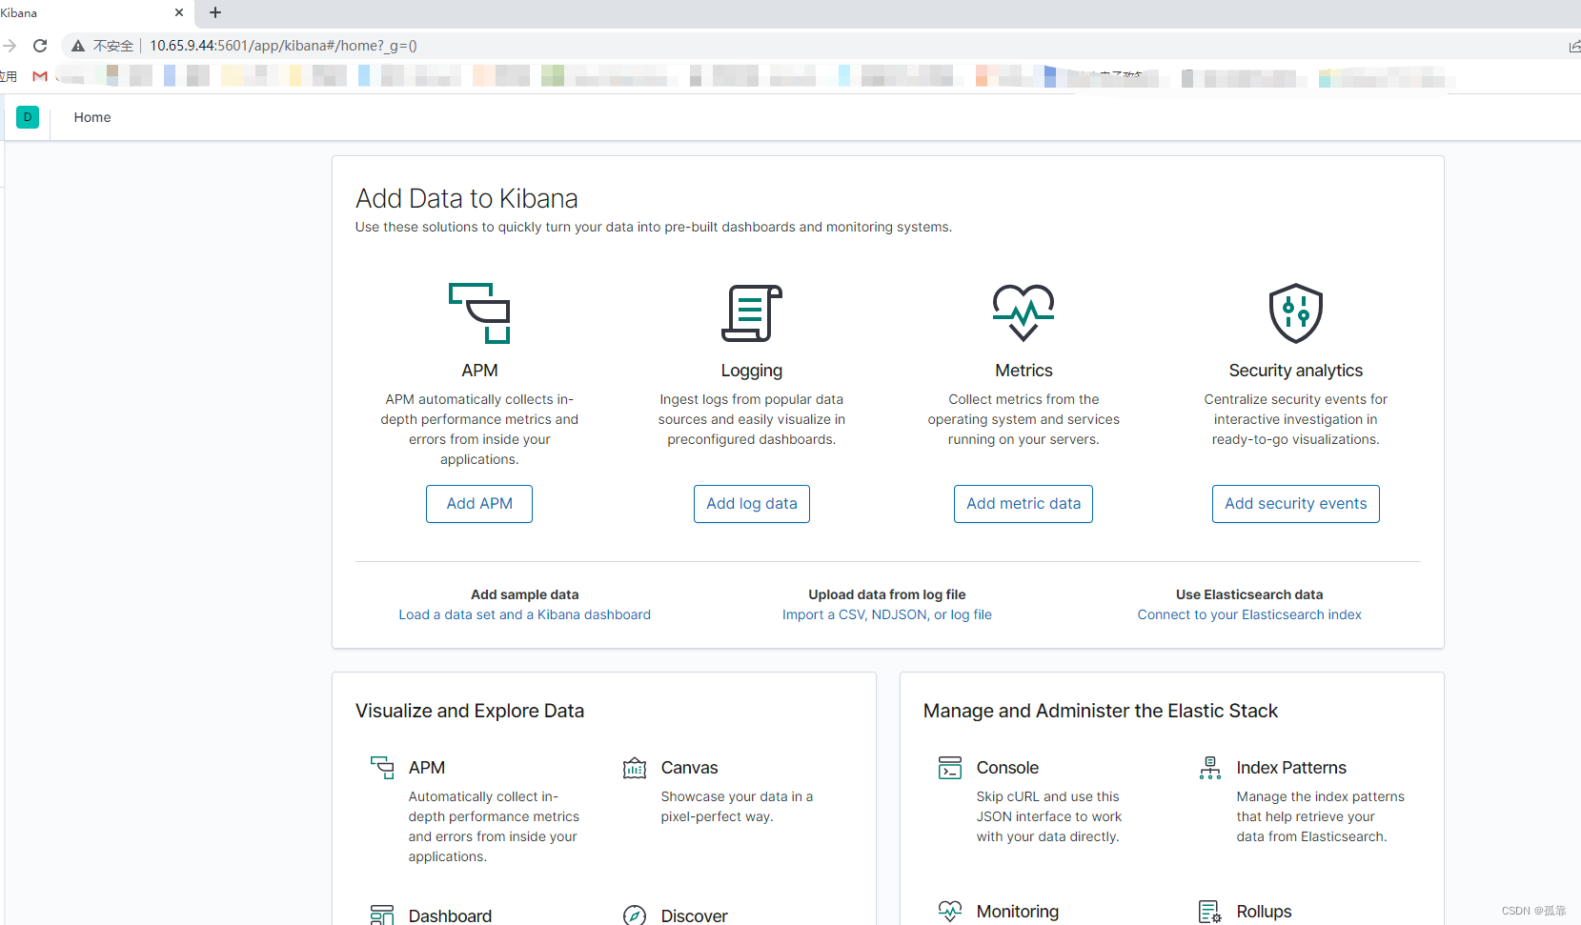Image resolution: width=1581 pixels, height=925 pixels.
Task: Open the Rollups app title
Action: click(x=1264, y=912)
